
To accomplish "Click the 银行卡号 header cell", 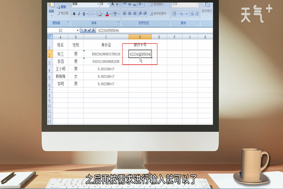I will coord(140,45).
